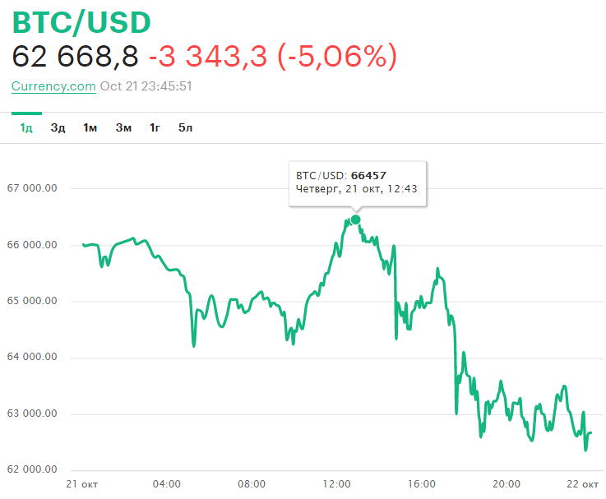Click the Oct 21 23:45:51 timestamp

[x=146, y=86]
